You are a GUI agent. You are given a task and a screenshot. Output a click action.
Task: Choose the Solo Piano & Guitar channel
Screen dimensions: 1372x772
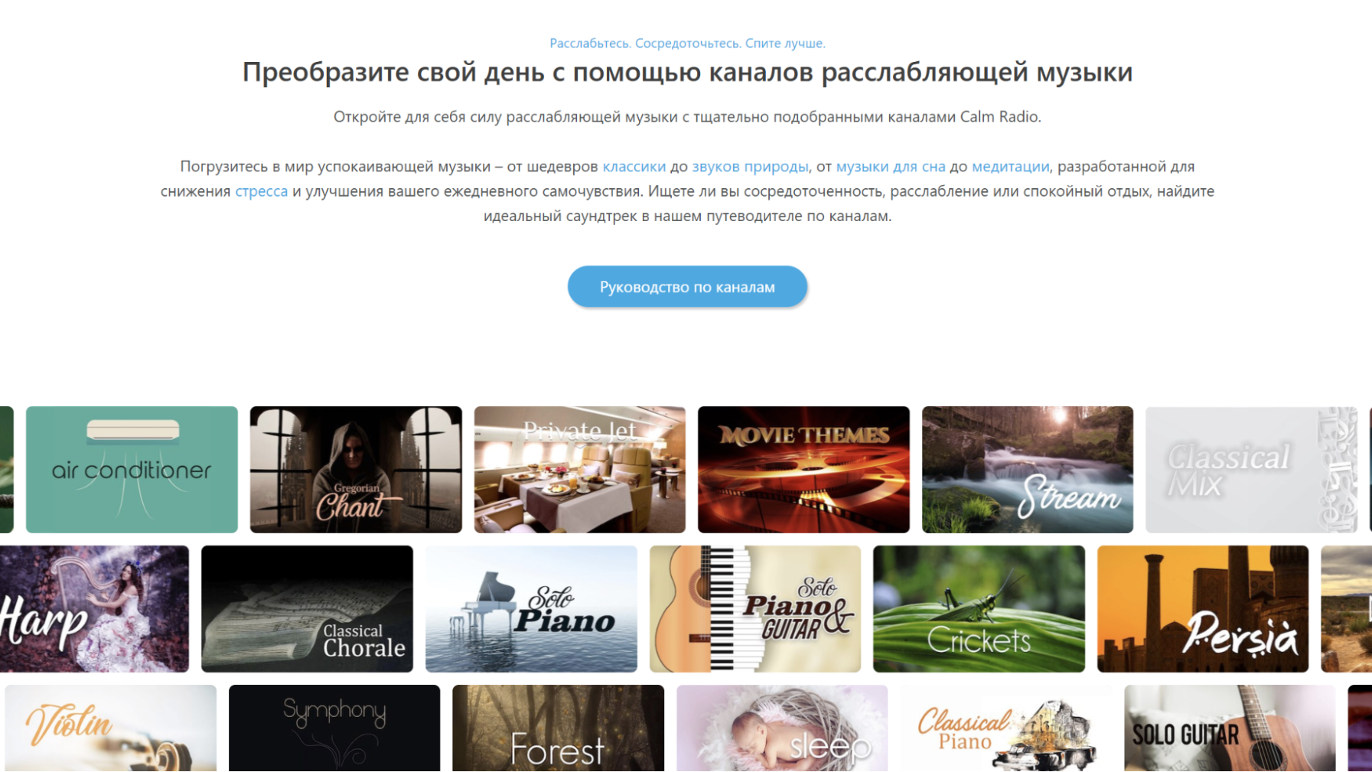(755, 608)
